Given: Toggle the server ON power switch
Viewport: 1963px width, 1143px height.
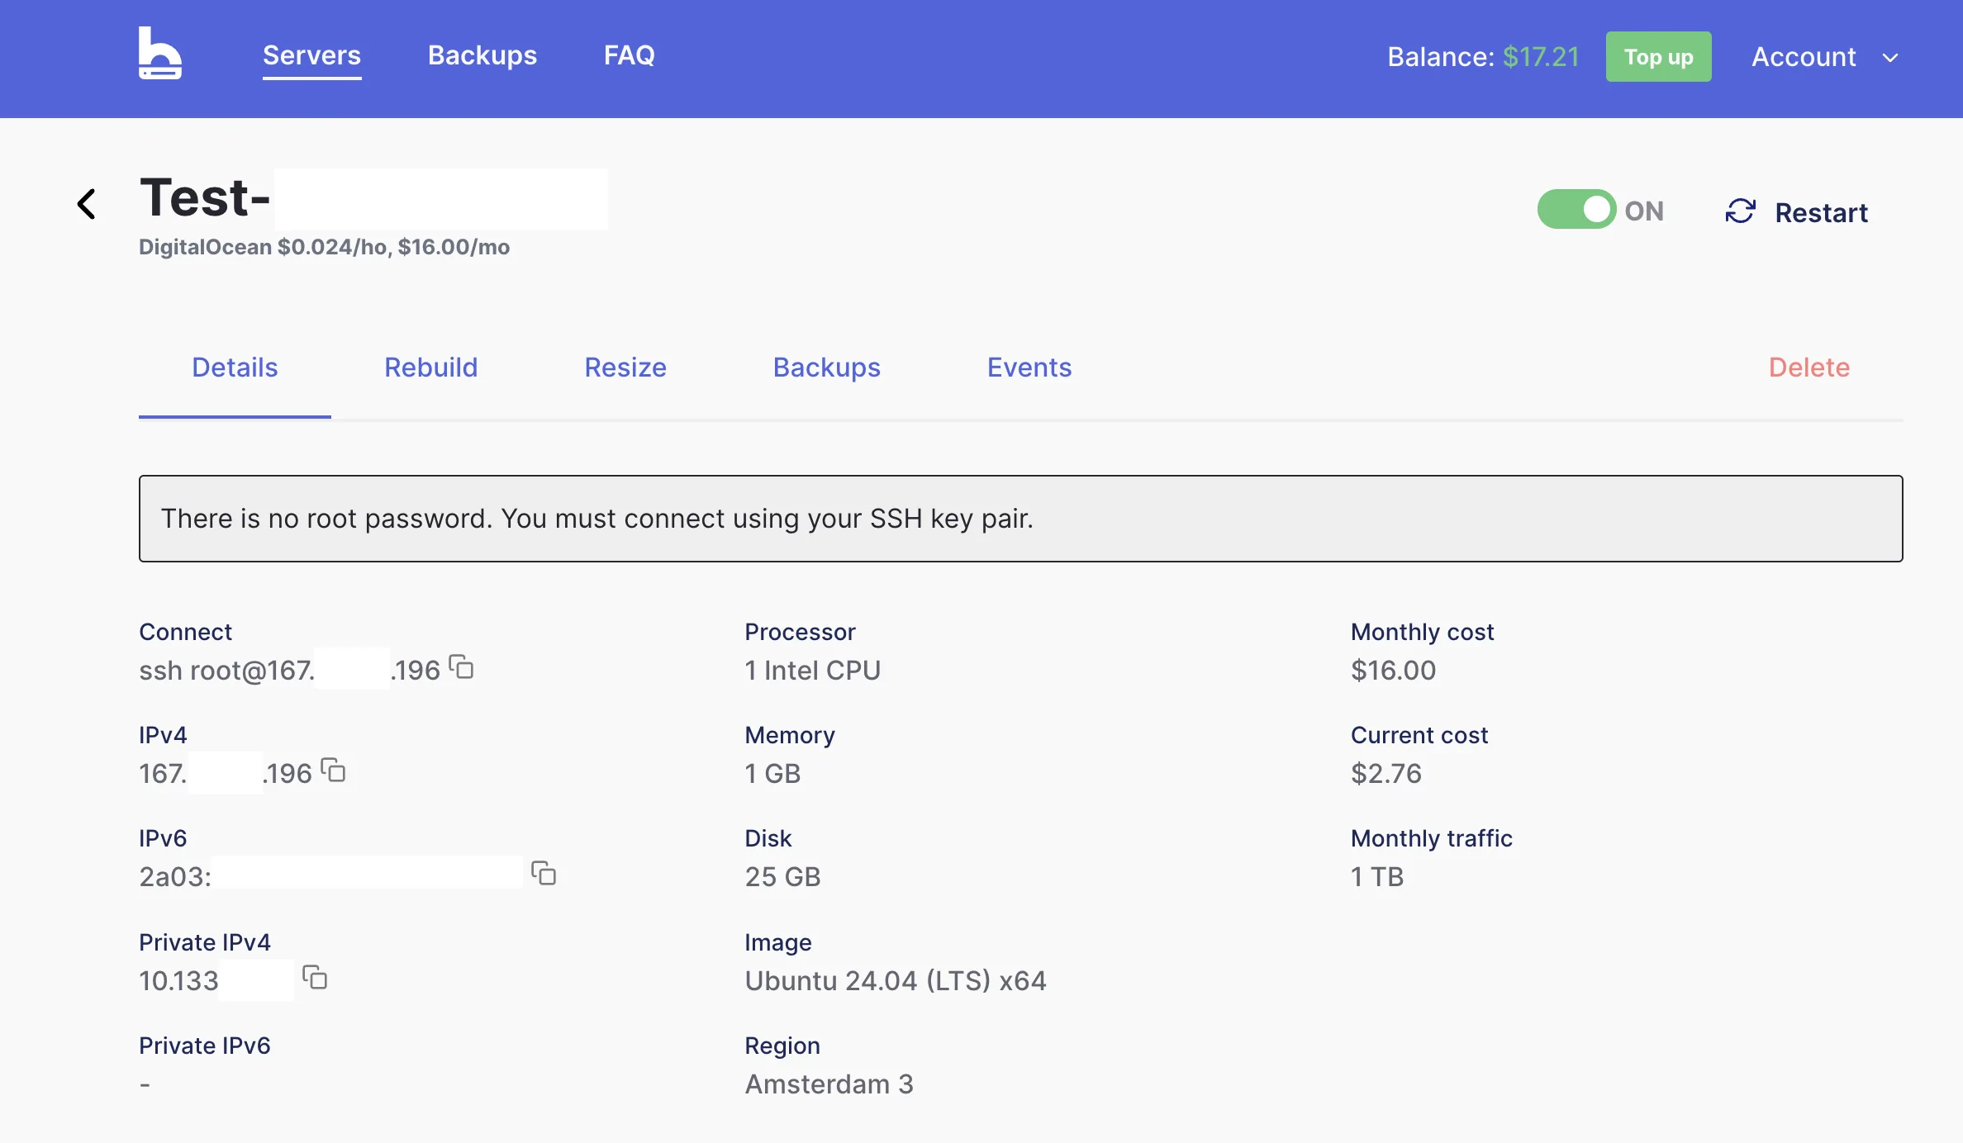Looking at the screenshot, I should coord(1576,210).
